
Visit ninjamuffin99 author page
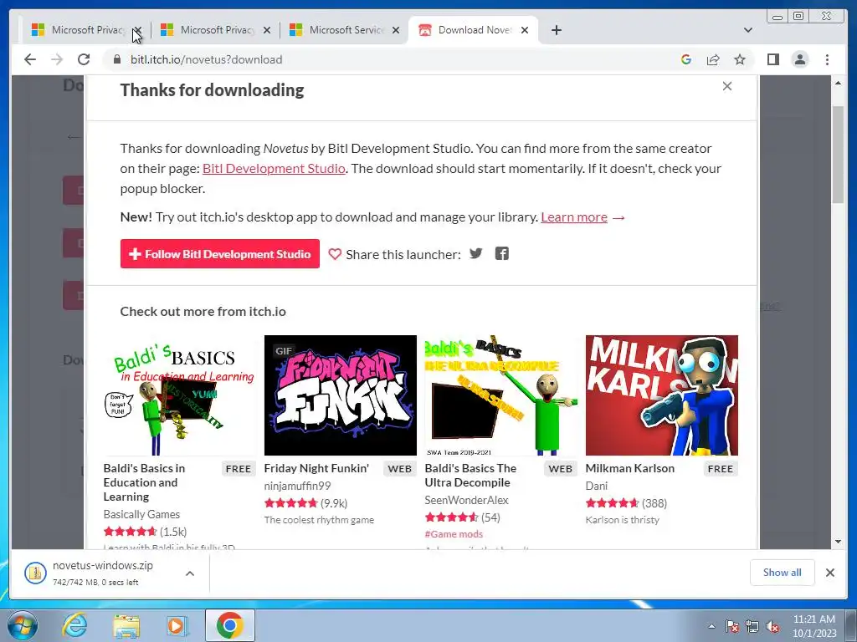coord(297,486)
